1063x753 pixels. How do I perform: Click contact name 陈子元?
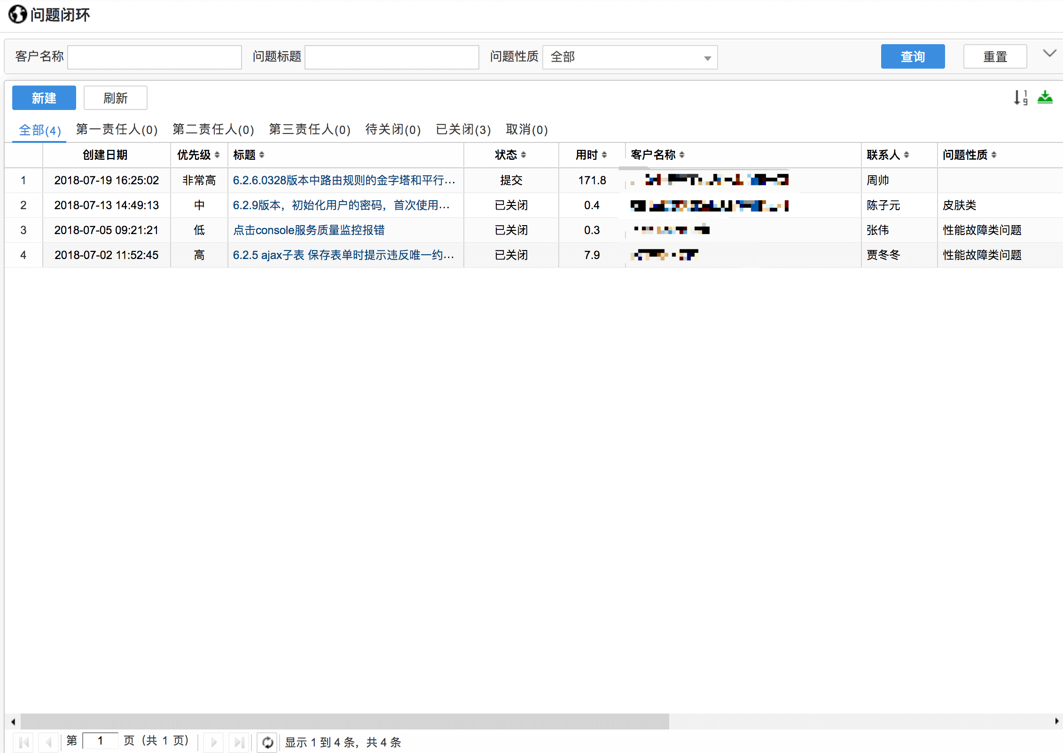tap(883, 205)
